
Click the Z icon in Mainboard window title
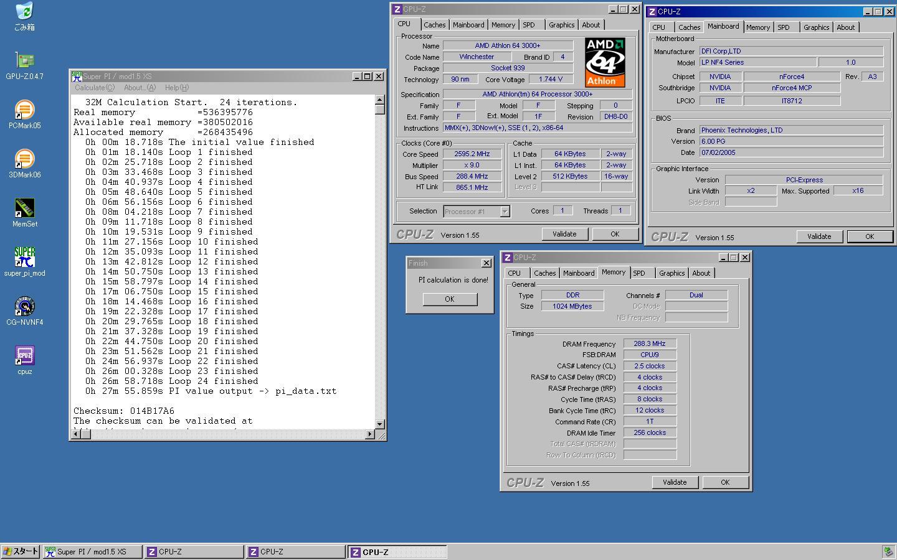coord(652,12)
